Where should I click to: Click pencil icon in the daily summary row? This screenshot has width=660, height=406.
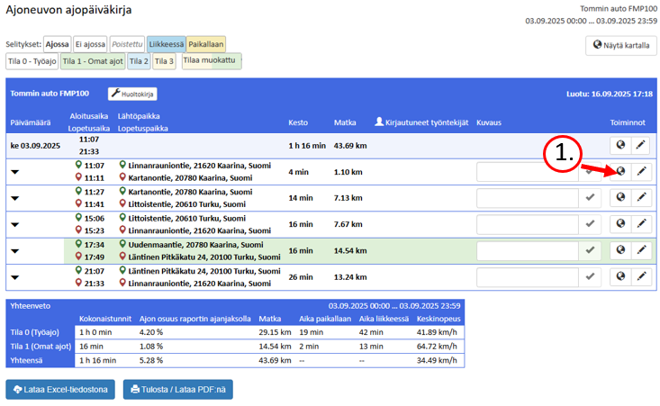pyautogui.click(x=641, y=146)
